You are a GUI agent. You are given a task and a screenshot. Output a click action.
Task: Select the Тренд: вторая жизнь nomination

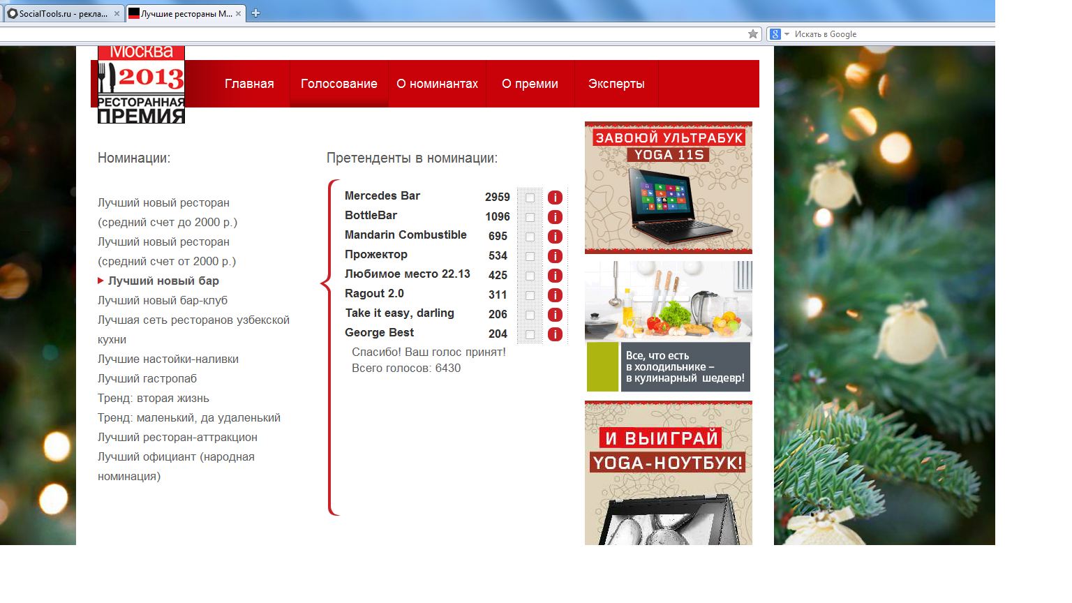coord(154,398)
